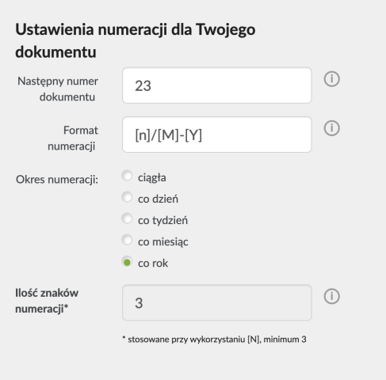
Task: Select the 'co tydzień' radio option
Action: tap(127, 218)
